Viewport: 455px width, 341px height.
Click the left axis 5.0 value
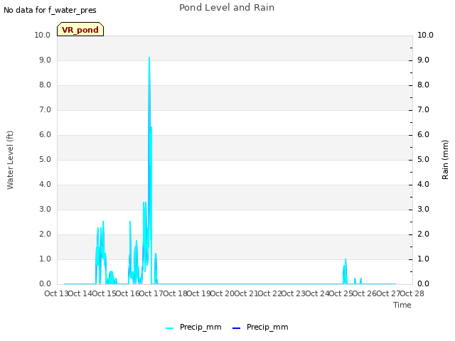point(45,159)
